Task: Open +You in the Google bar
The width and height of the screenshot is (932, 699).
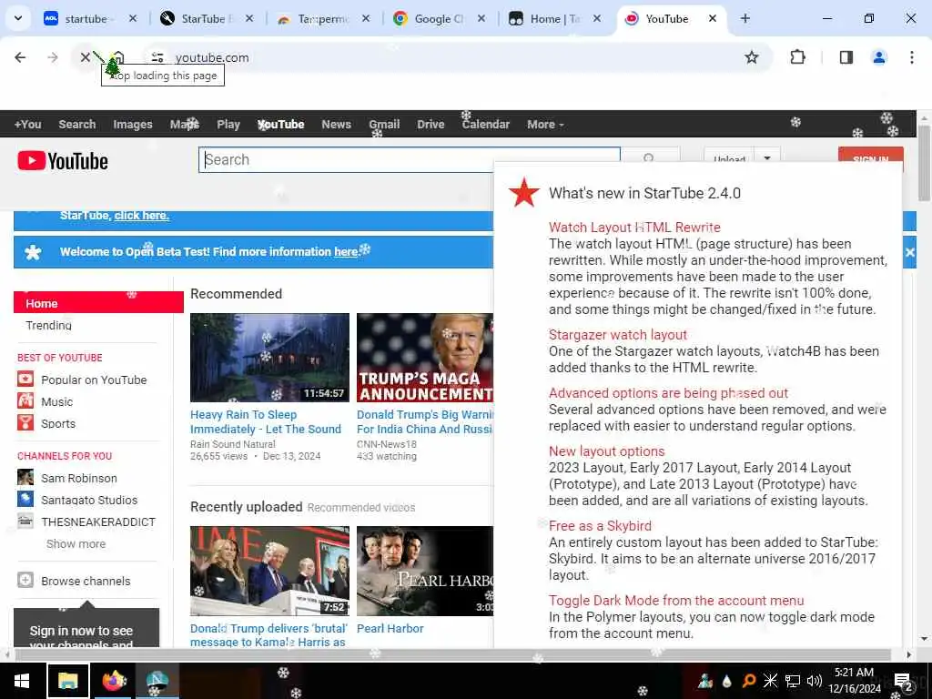Action: [x=27, y=124]
